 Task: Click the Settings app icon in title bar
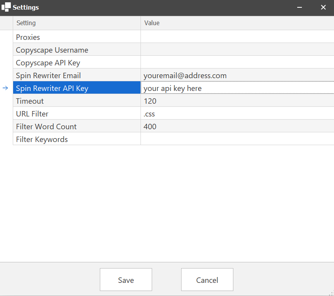(x=6, y=7)
